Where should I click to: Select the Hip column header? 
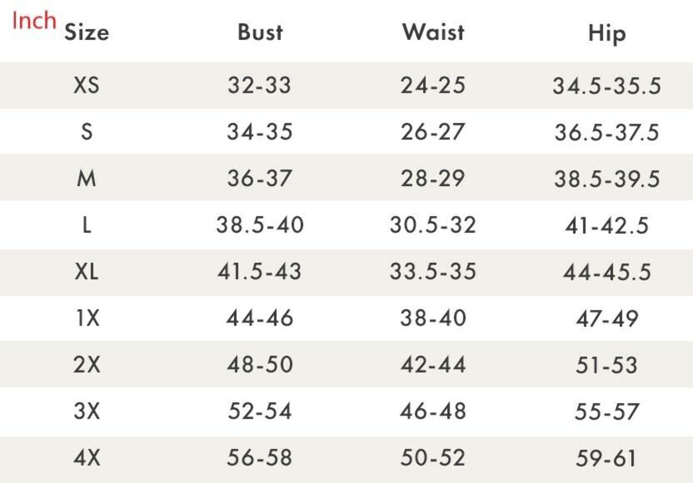(x=607, y=34)
